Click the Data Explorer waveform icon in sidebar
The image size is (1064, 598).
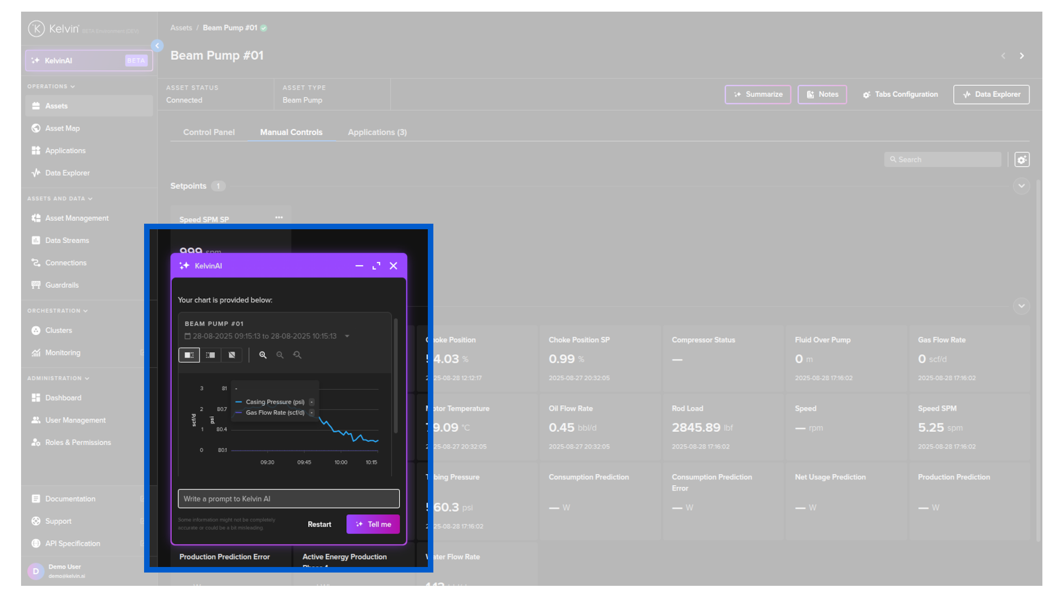(36, 173)
